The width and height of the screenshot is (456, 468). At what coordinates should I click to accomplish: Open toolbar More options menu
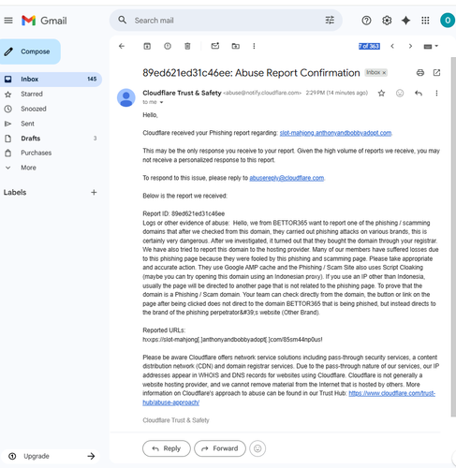coord(254,46)
